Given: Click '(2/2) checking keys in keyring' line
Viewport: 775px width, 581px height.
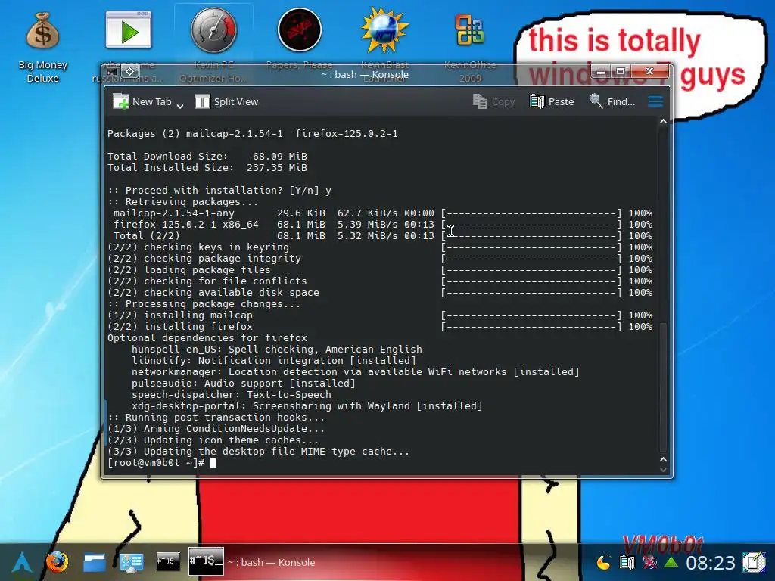Looking at the screenshot, I should [x=198, y=247].
